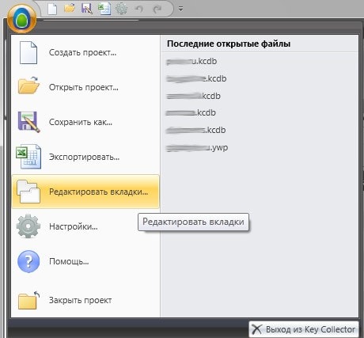This screenshot has height=338, width=364.
Task: Open Редактировать вкладки highlighted item
Action: click(85, 192)
